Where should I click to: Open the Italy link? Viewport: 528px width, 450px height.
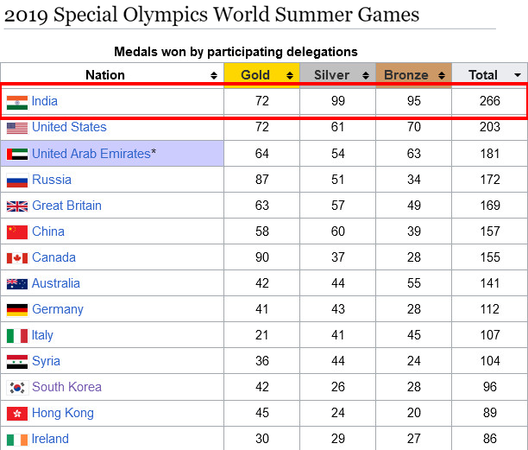click(42, 335)
